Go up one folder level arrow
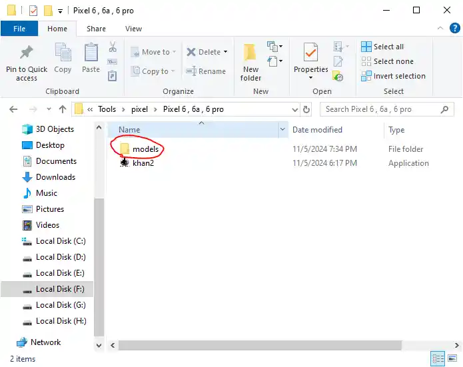The image size is (463, 367). click(63, 109)
